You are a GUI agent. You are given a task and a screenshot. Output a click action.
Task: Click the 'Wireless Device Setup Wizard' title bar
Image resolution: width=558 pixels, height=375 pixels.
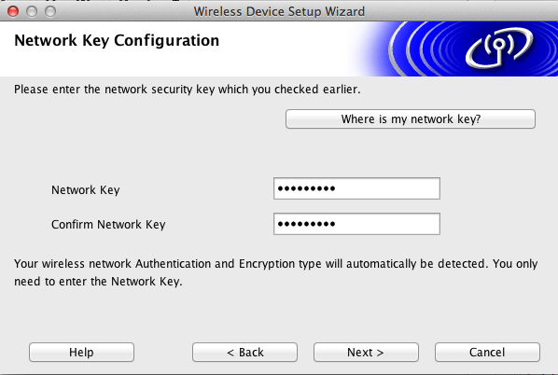[279, 11]
